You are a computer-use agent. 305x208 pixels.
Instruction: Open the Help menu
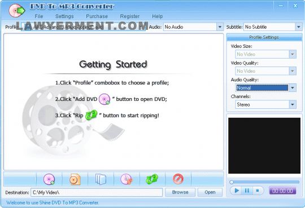coord(158,16)
